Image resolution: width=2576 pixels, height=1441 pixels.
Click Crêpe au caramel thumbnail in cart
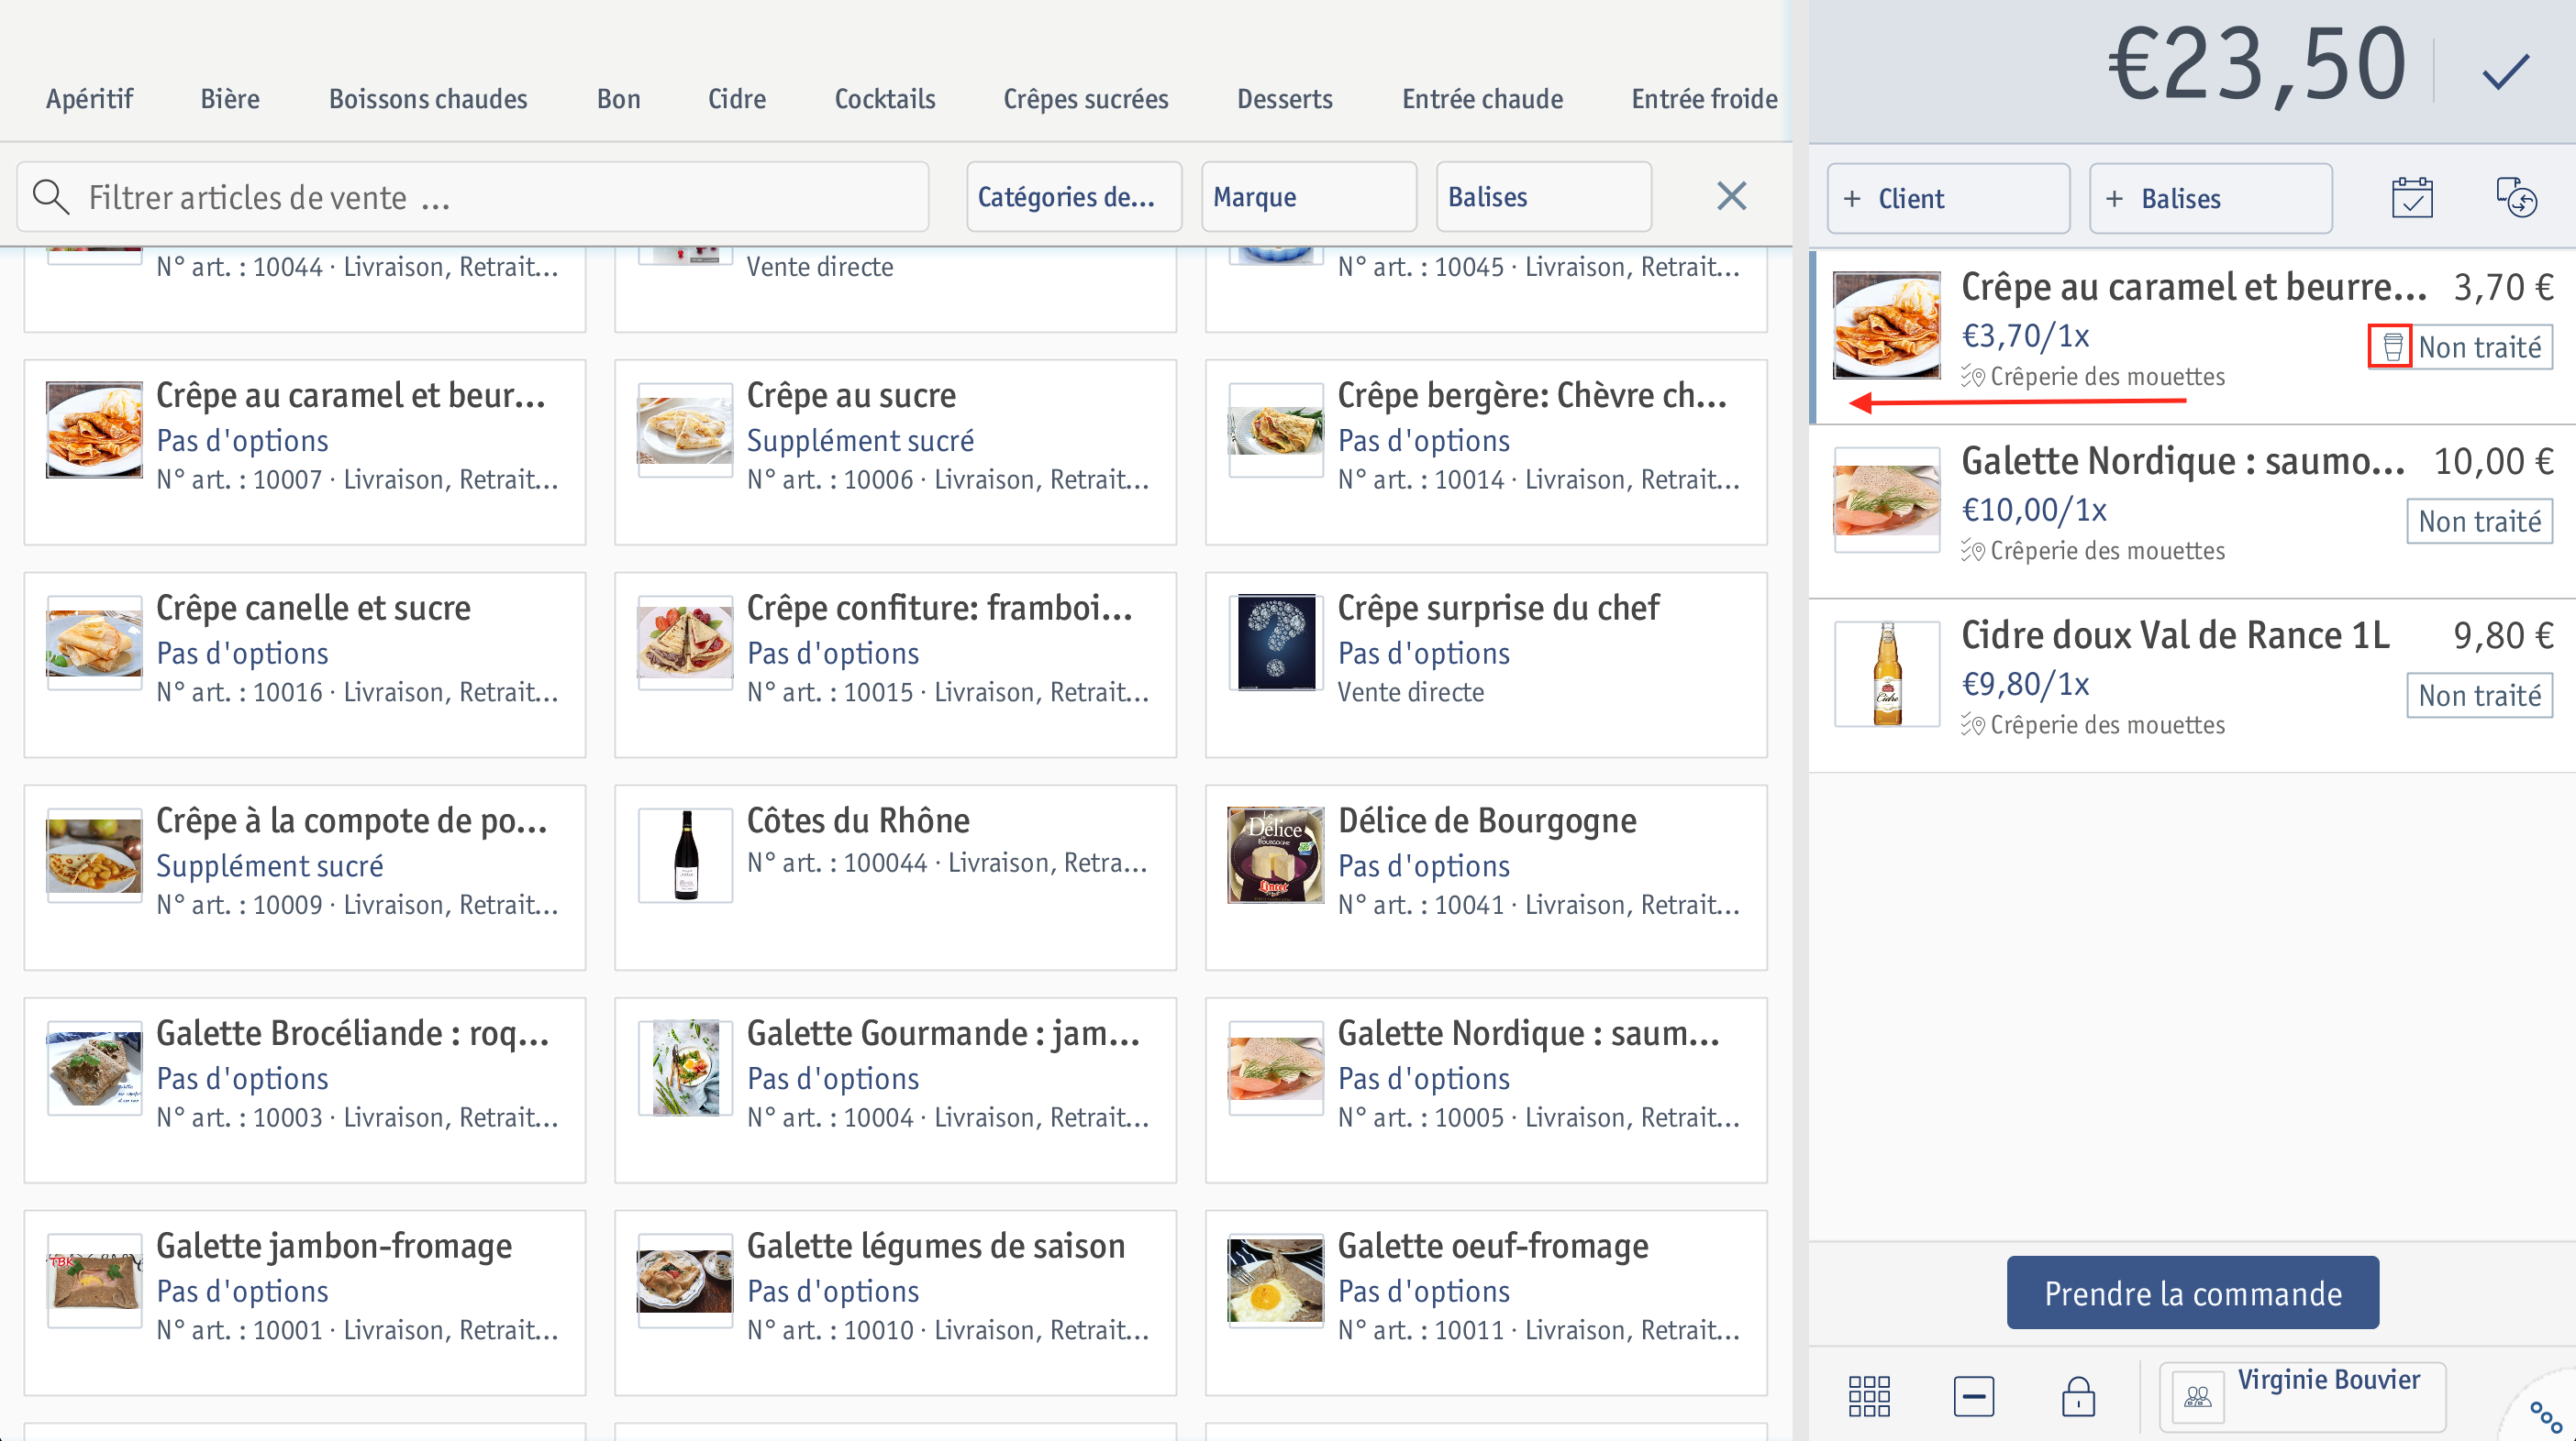(x=1886, y=325)
